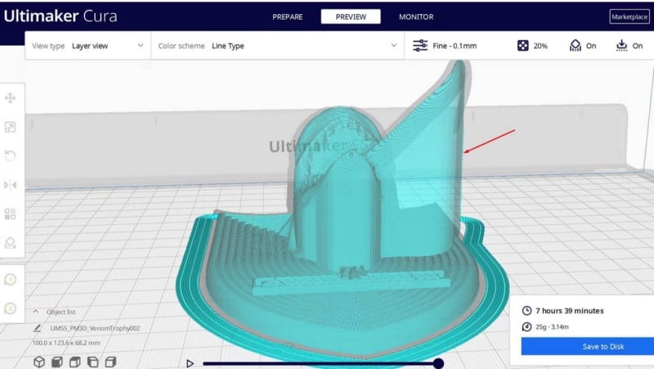654x369 pixels.
Task: Open the View type dropdown
Action: point(88,46)
